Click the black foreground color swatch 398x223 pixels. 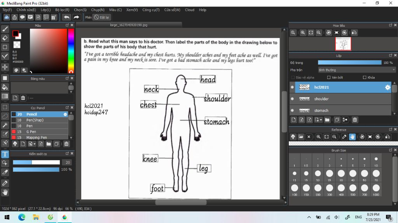(x=16, y=33)
